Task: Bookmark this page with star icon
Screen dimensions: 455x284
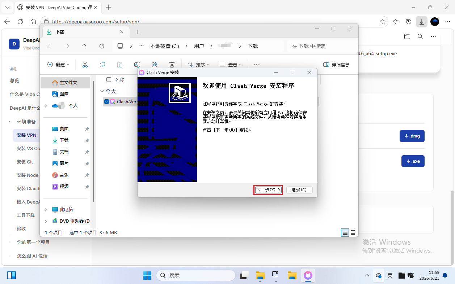Action: pyautogui.click(x=383, y=22)
